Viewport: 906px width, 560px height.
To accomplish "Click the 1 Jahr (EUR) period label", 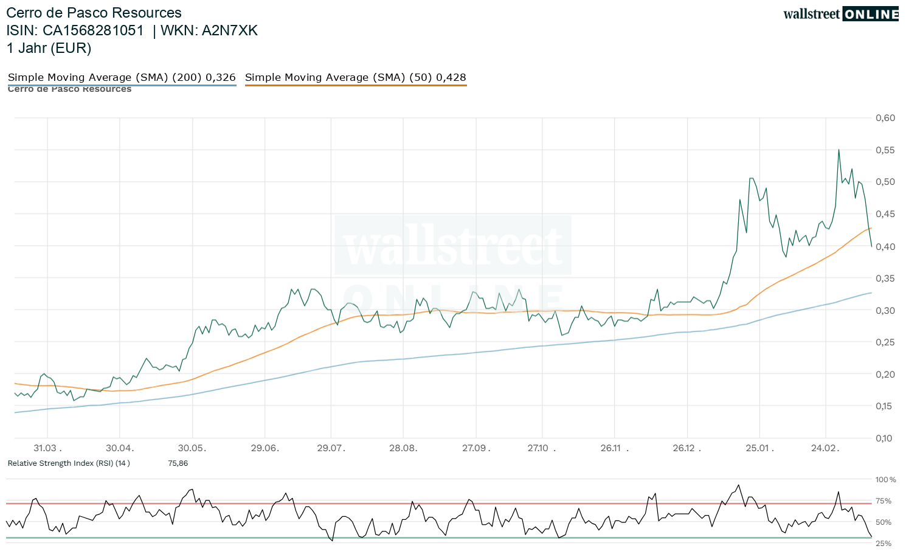I will click(x=49, y=48).
